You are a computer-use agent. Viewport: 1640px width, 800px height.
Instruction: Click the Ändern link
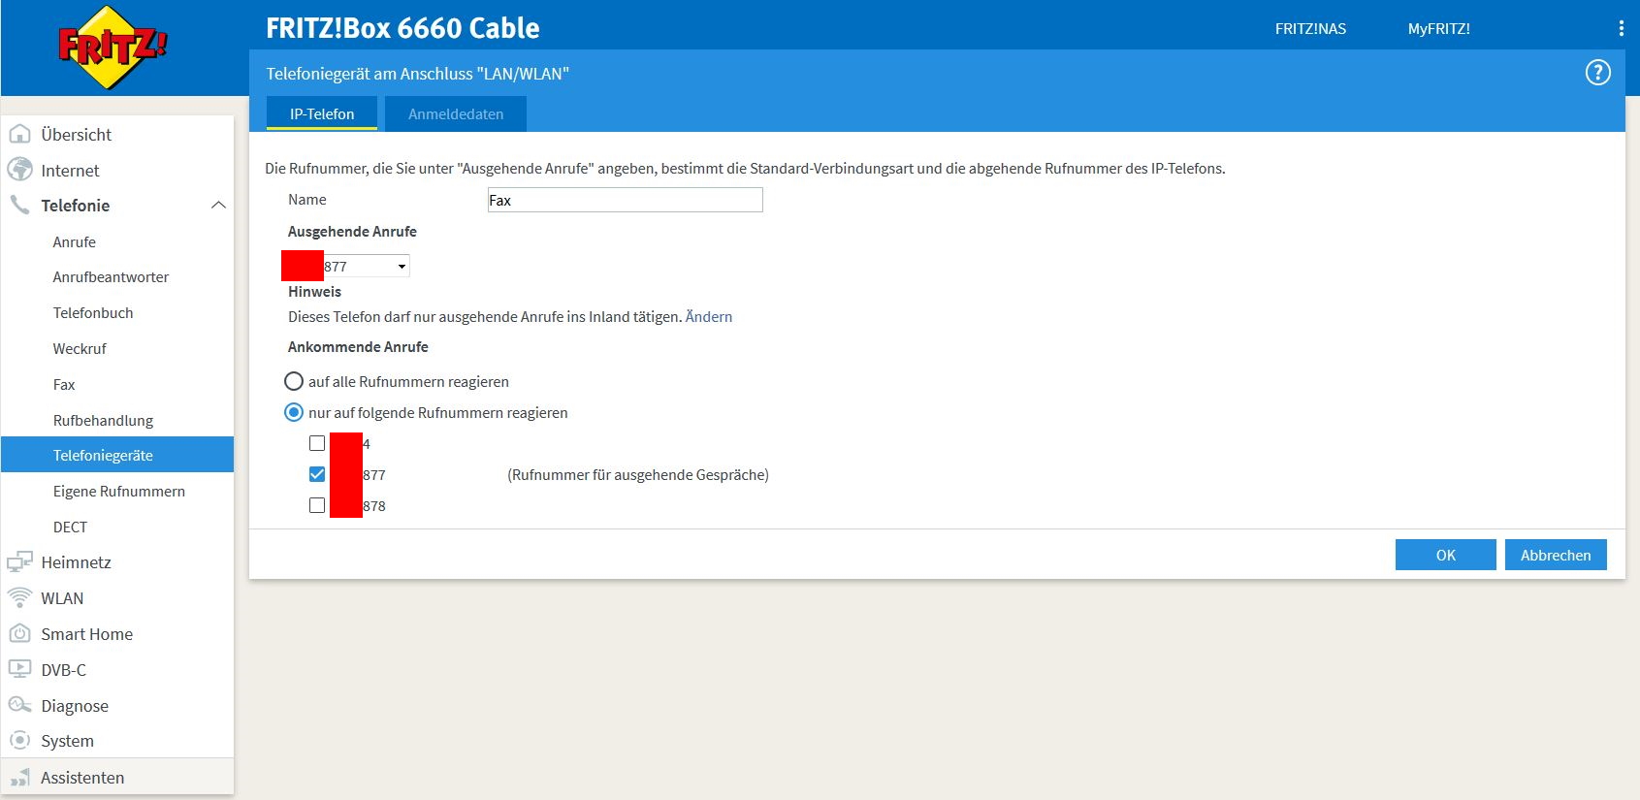709,316
